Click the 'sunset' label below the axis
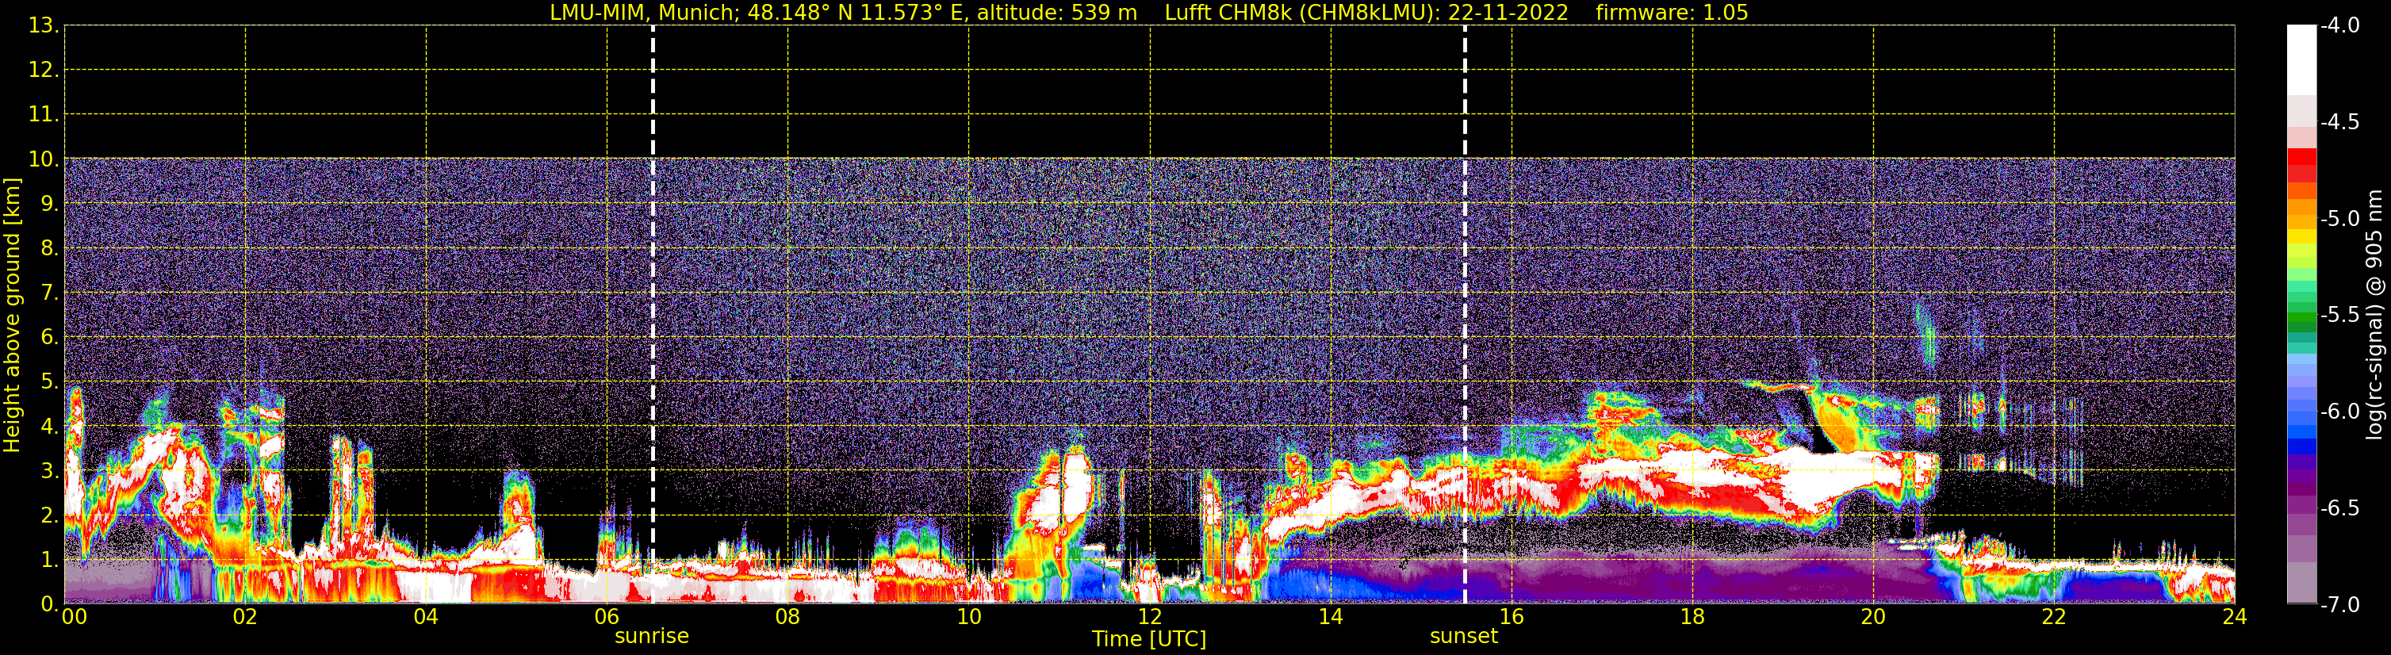Screen dimensions: 2391x655 click(1464, 637)
